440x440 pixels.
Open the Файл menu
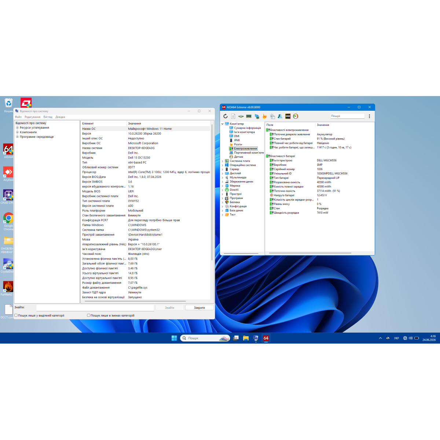tap(18, 117)
